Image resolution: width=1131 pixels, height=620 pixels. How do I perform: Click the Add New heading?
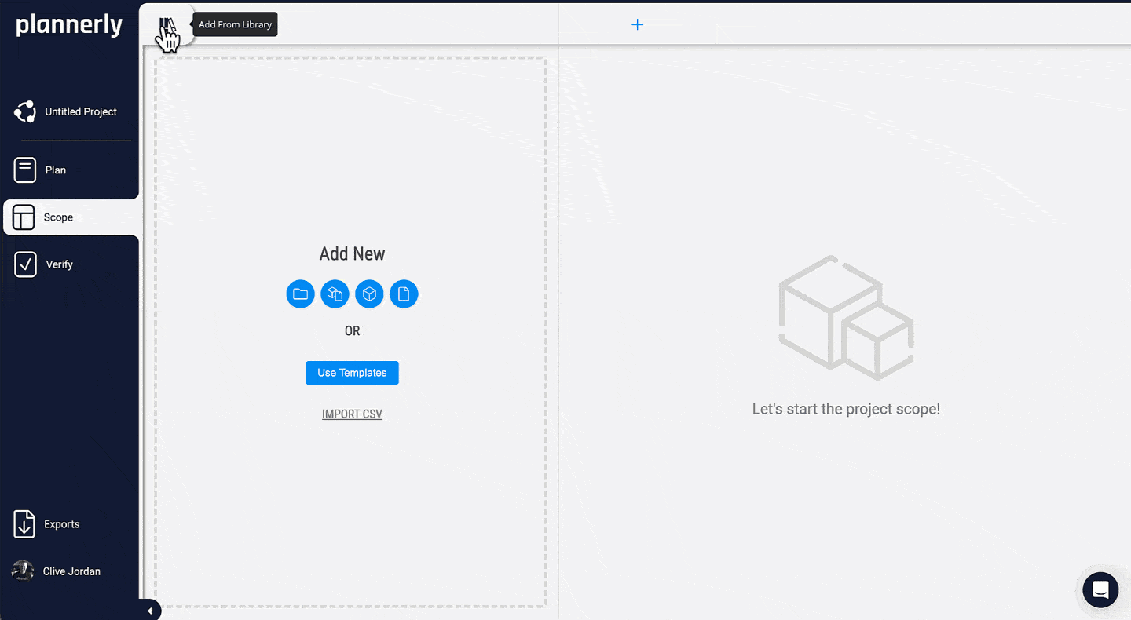click(352, 253)
